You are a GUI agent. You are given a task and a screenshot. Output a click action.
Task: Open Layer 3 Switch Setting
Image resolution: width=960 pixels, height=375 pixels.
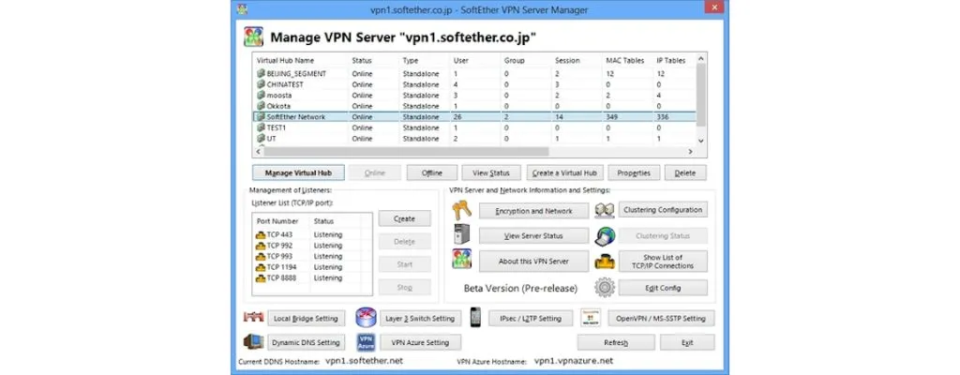(x=420, y=319)
